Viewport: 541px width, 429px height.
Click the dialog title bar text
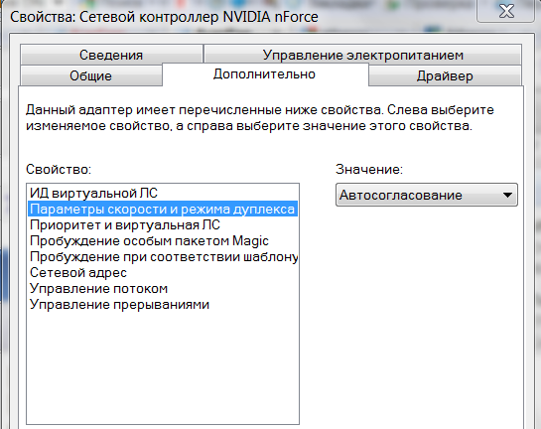coord(164,17)
